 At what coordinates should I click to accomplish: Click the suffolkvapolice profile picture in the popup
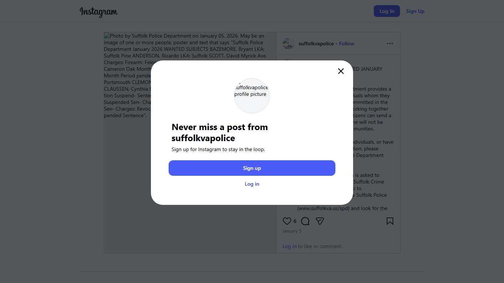pos(252,96)
